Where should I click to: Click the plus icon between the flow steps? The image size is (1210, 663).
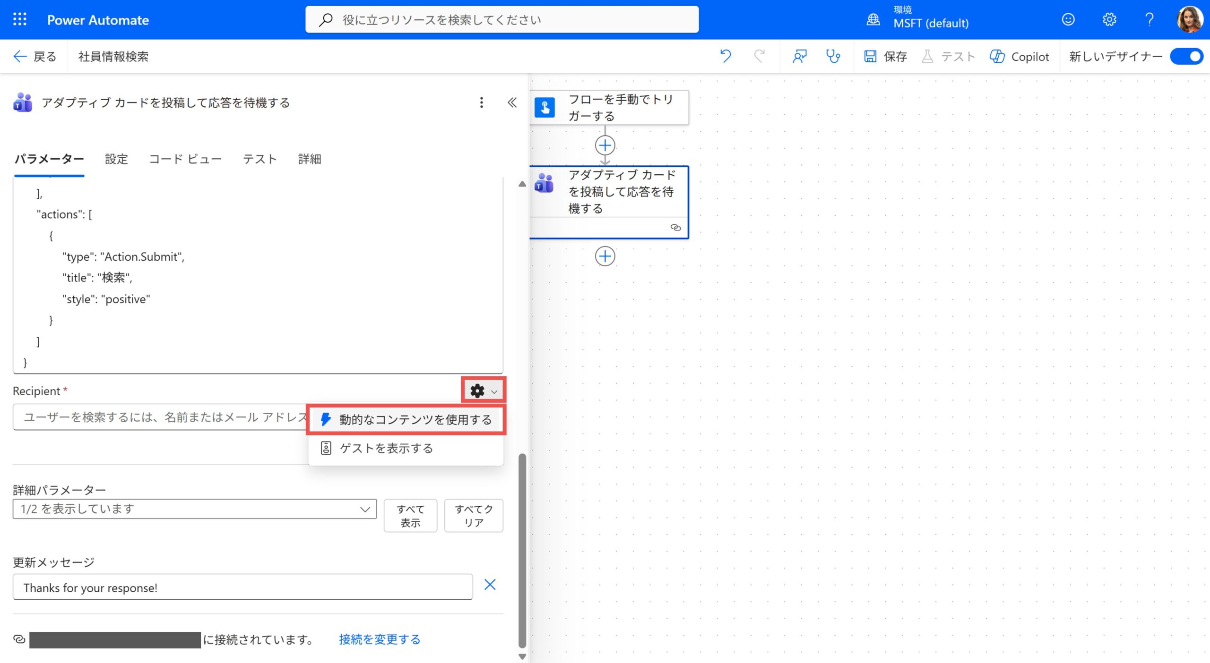(605, 145)
